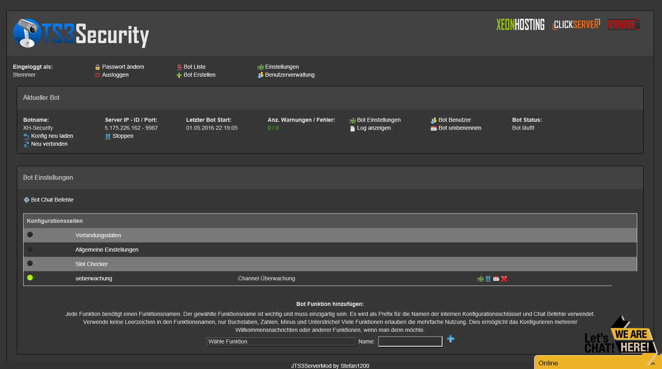Click the Stoppen link to stop bot
The width and height of the screenshot is (662, 369).
(123, 136)
